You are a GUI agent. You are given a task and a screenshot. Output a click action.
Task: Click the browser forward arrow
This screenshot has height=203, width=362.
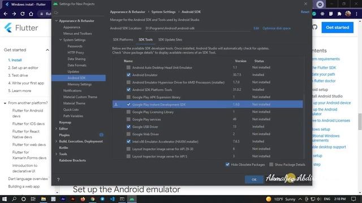(x=14, y=14)
